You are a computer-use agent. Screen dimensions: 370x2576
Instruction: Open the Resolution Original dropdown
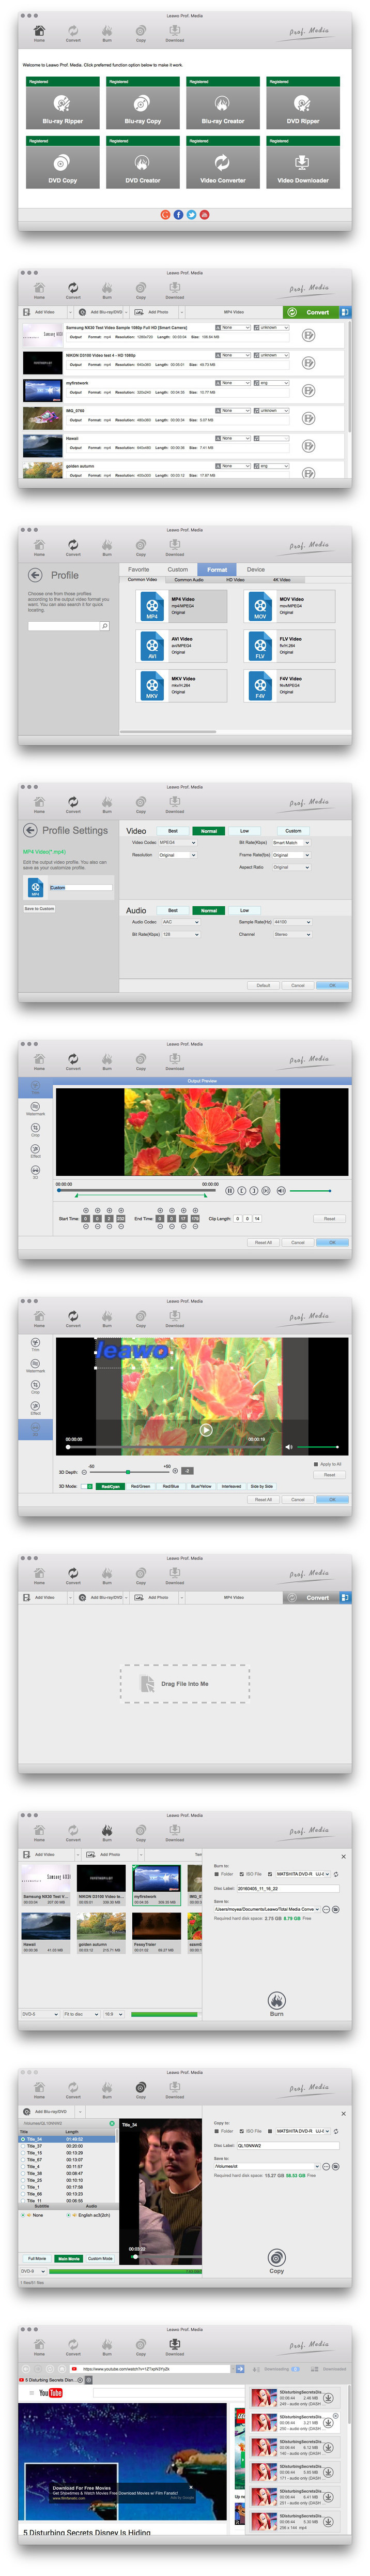(178, 855)
